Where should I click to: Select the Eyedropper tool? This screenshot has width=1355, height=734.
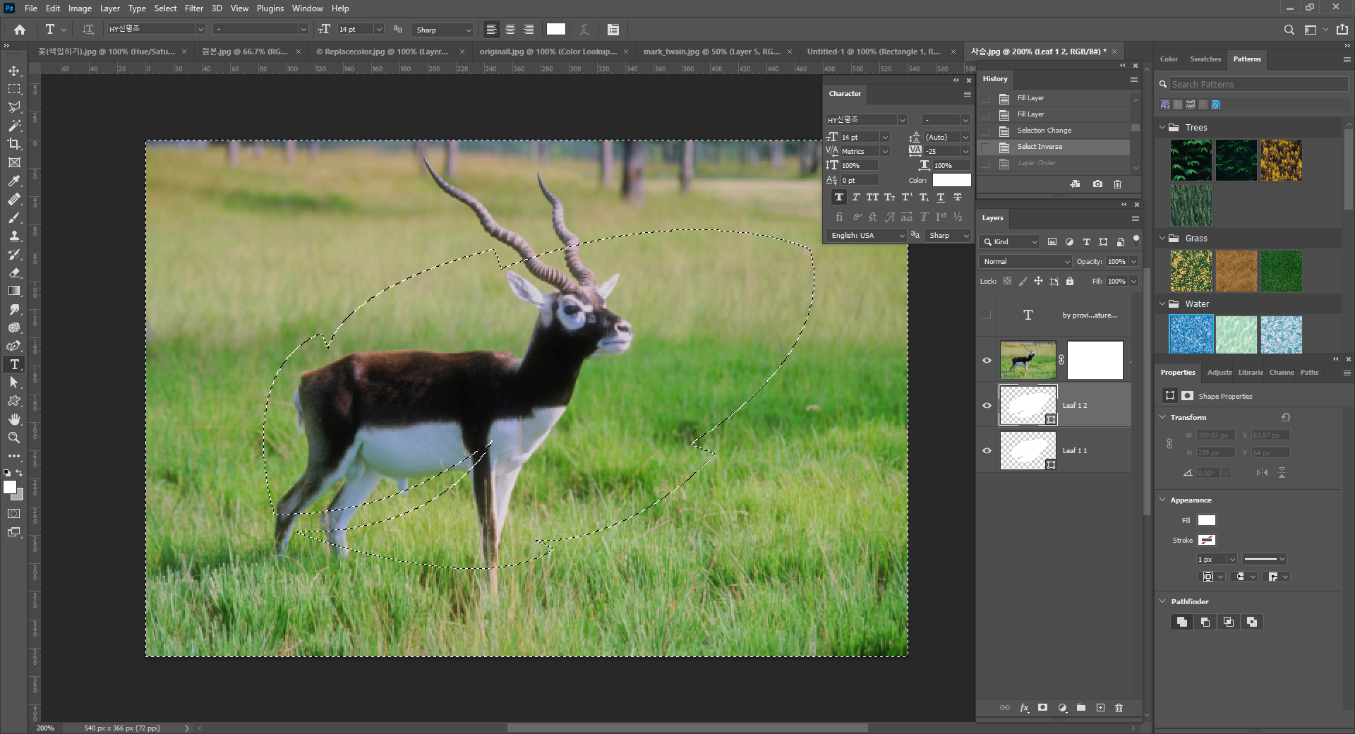pos(14,181)
